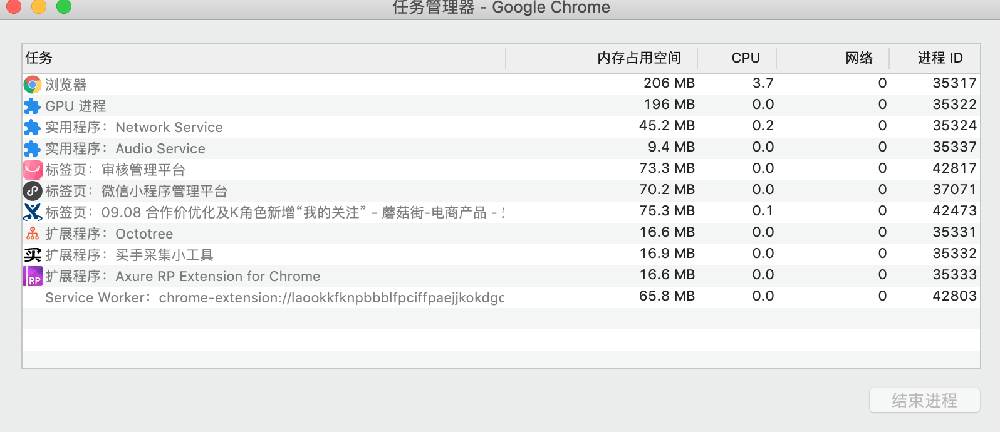The image size is (1000, 432).
Task: Click the 70.2 MB memory value
Action: (x=667, y=190)
